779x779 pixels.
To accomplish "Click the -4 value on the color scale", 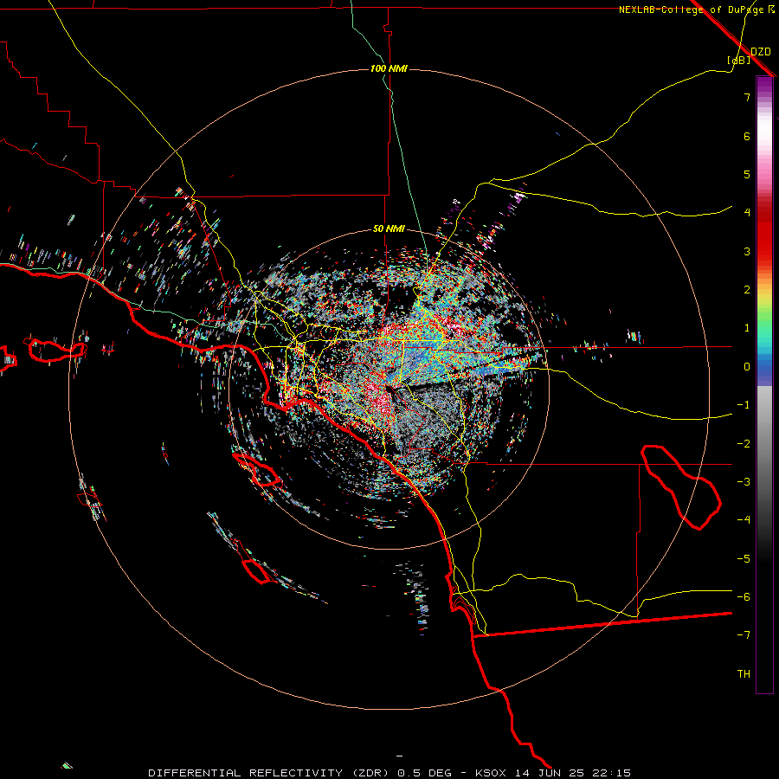I will pyautogui.click(x=744, y=520).
